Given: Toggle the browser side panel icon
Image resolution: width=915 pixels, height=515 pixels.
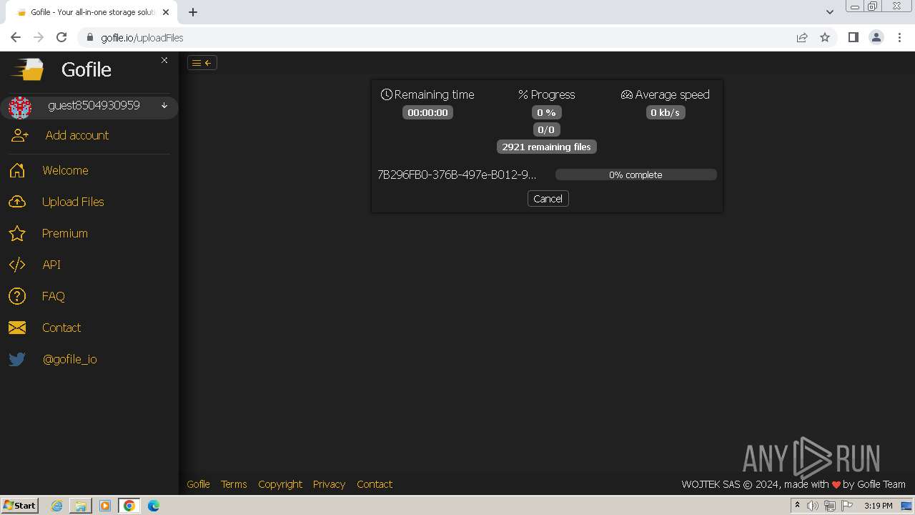Looking at the screenshot, I should (853, 37).
